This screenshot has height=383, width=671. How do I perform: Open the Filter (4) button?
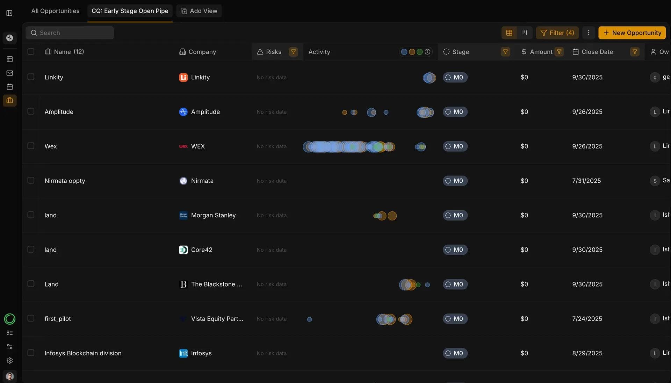[557, 33]
